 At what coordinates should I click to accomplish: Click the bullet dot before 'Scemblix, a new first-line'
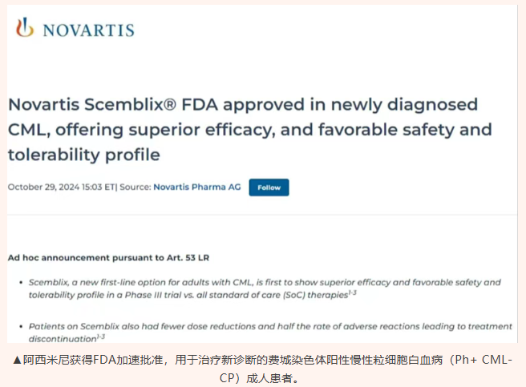22,283
